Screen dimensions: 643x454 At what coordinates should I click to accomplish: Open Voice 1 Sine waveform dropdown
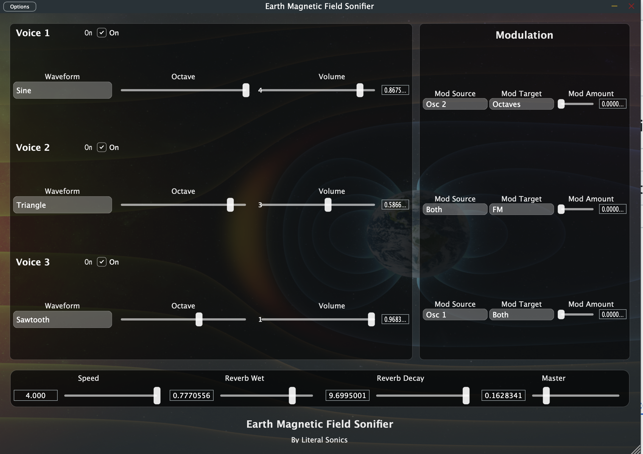(x=62, y=90)
